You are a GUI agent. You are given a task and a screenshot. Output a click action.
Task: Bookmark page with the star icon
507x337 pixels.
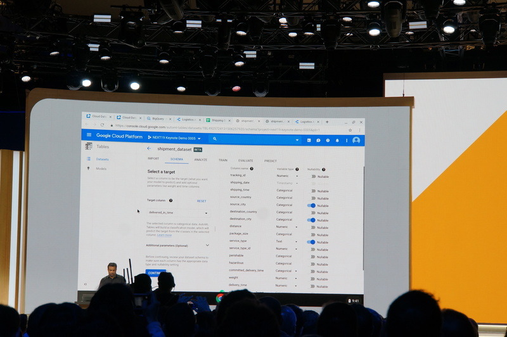pyautogui.click(x=350, y=130)
